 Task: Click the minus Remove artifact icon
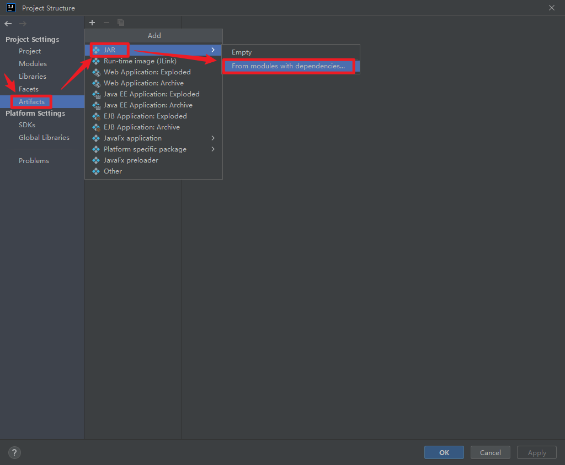tap(106, 23)
